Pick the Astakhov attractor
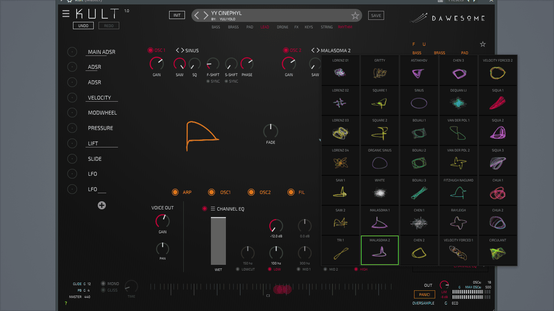Viewport: 554px width, 311px height. pos(419,70)
